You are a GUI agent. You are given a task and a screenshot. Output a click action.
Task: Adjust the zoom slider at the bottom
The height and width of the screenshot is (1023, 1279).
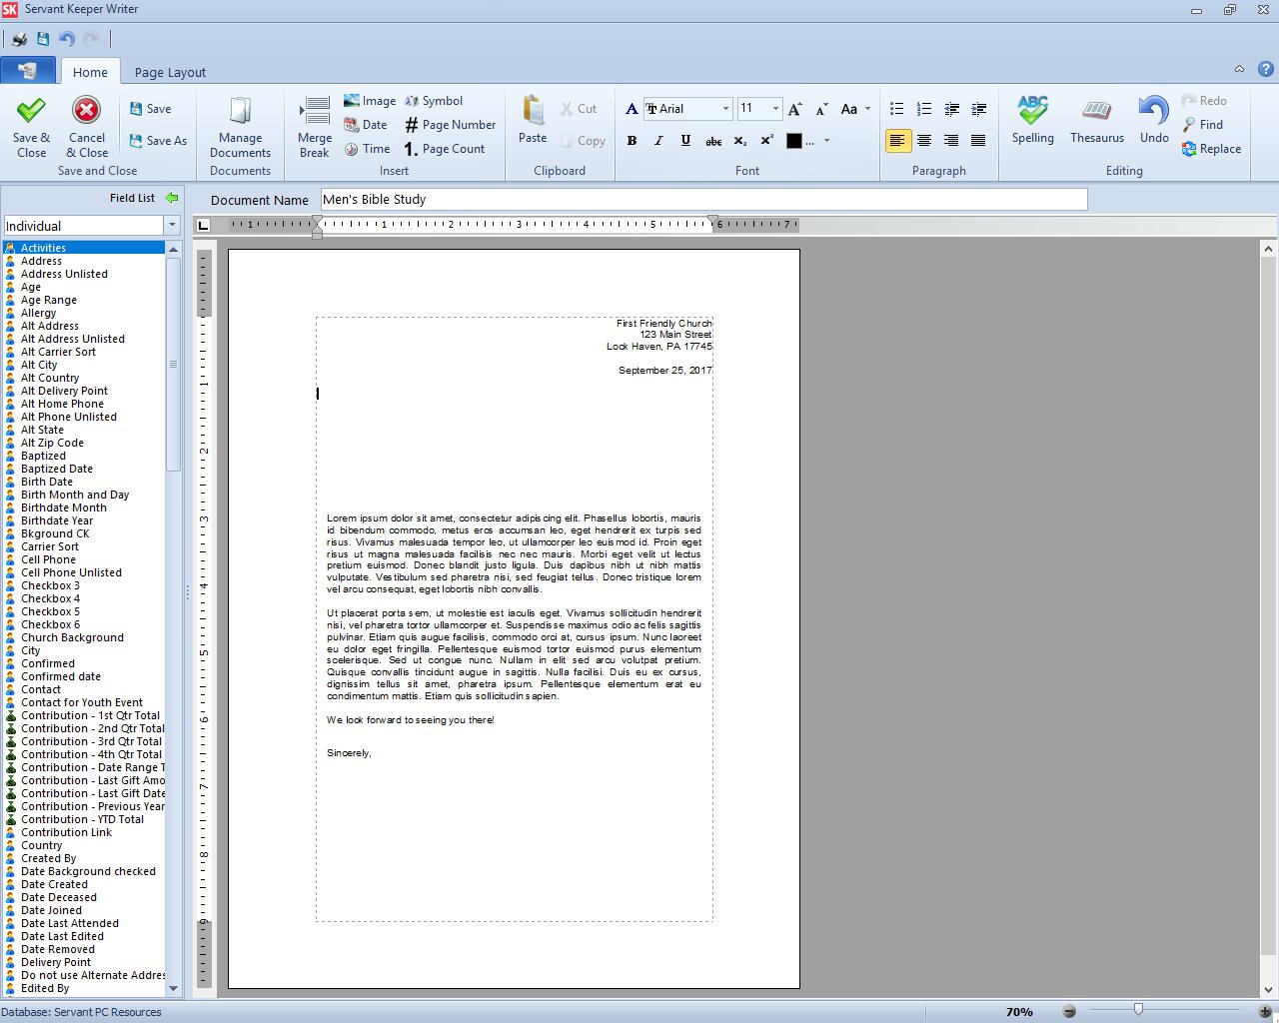pos(1138,1010)
